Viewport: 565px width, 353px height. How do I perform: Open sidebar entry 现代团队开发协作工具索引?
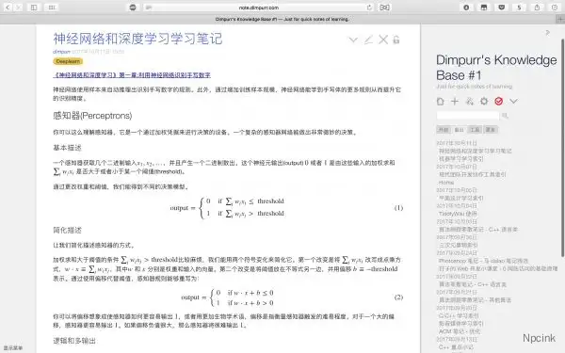473,174
